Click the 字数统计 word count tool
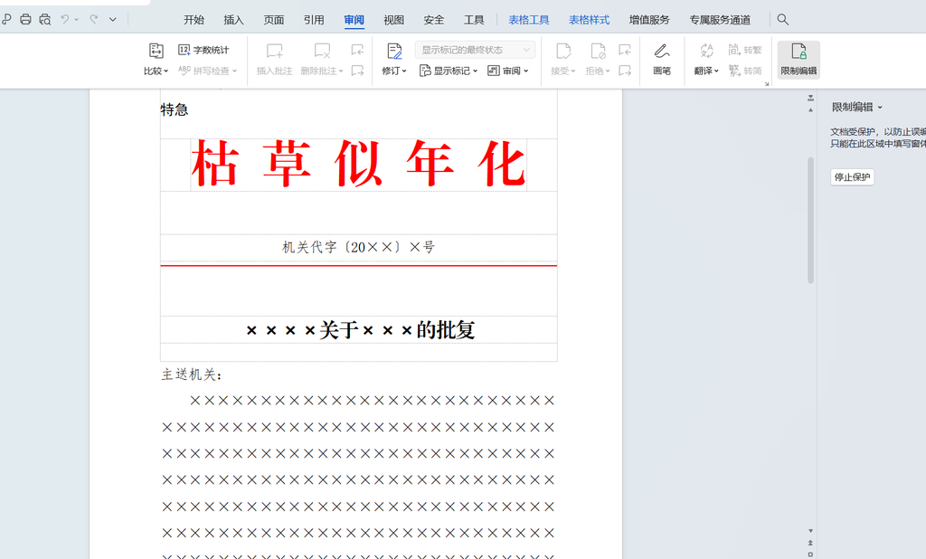This screenshot has width=926, height=559. (203, 50)
